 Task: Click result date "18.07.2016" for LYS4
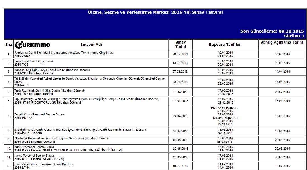point(282,166)
